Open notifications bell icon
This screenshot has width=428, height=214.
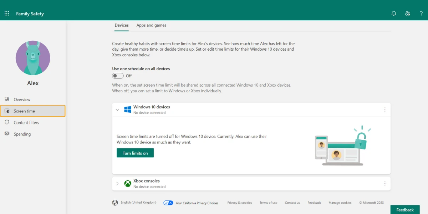click(394, 14)
